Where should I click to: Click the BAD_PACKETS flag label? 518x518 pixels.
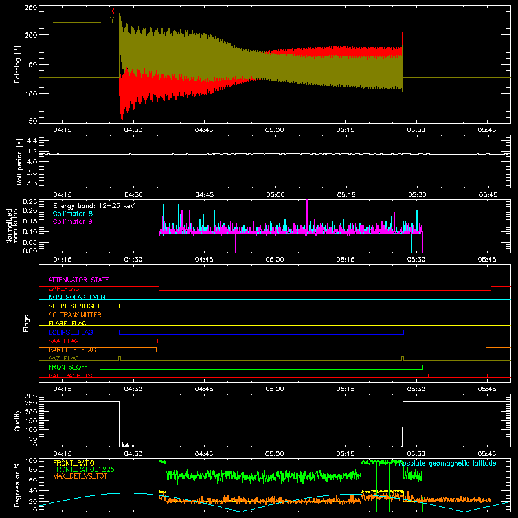pyautogui.click(x=71, y=376)
